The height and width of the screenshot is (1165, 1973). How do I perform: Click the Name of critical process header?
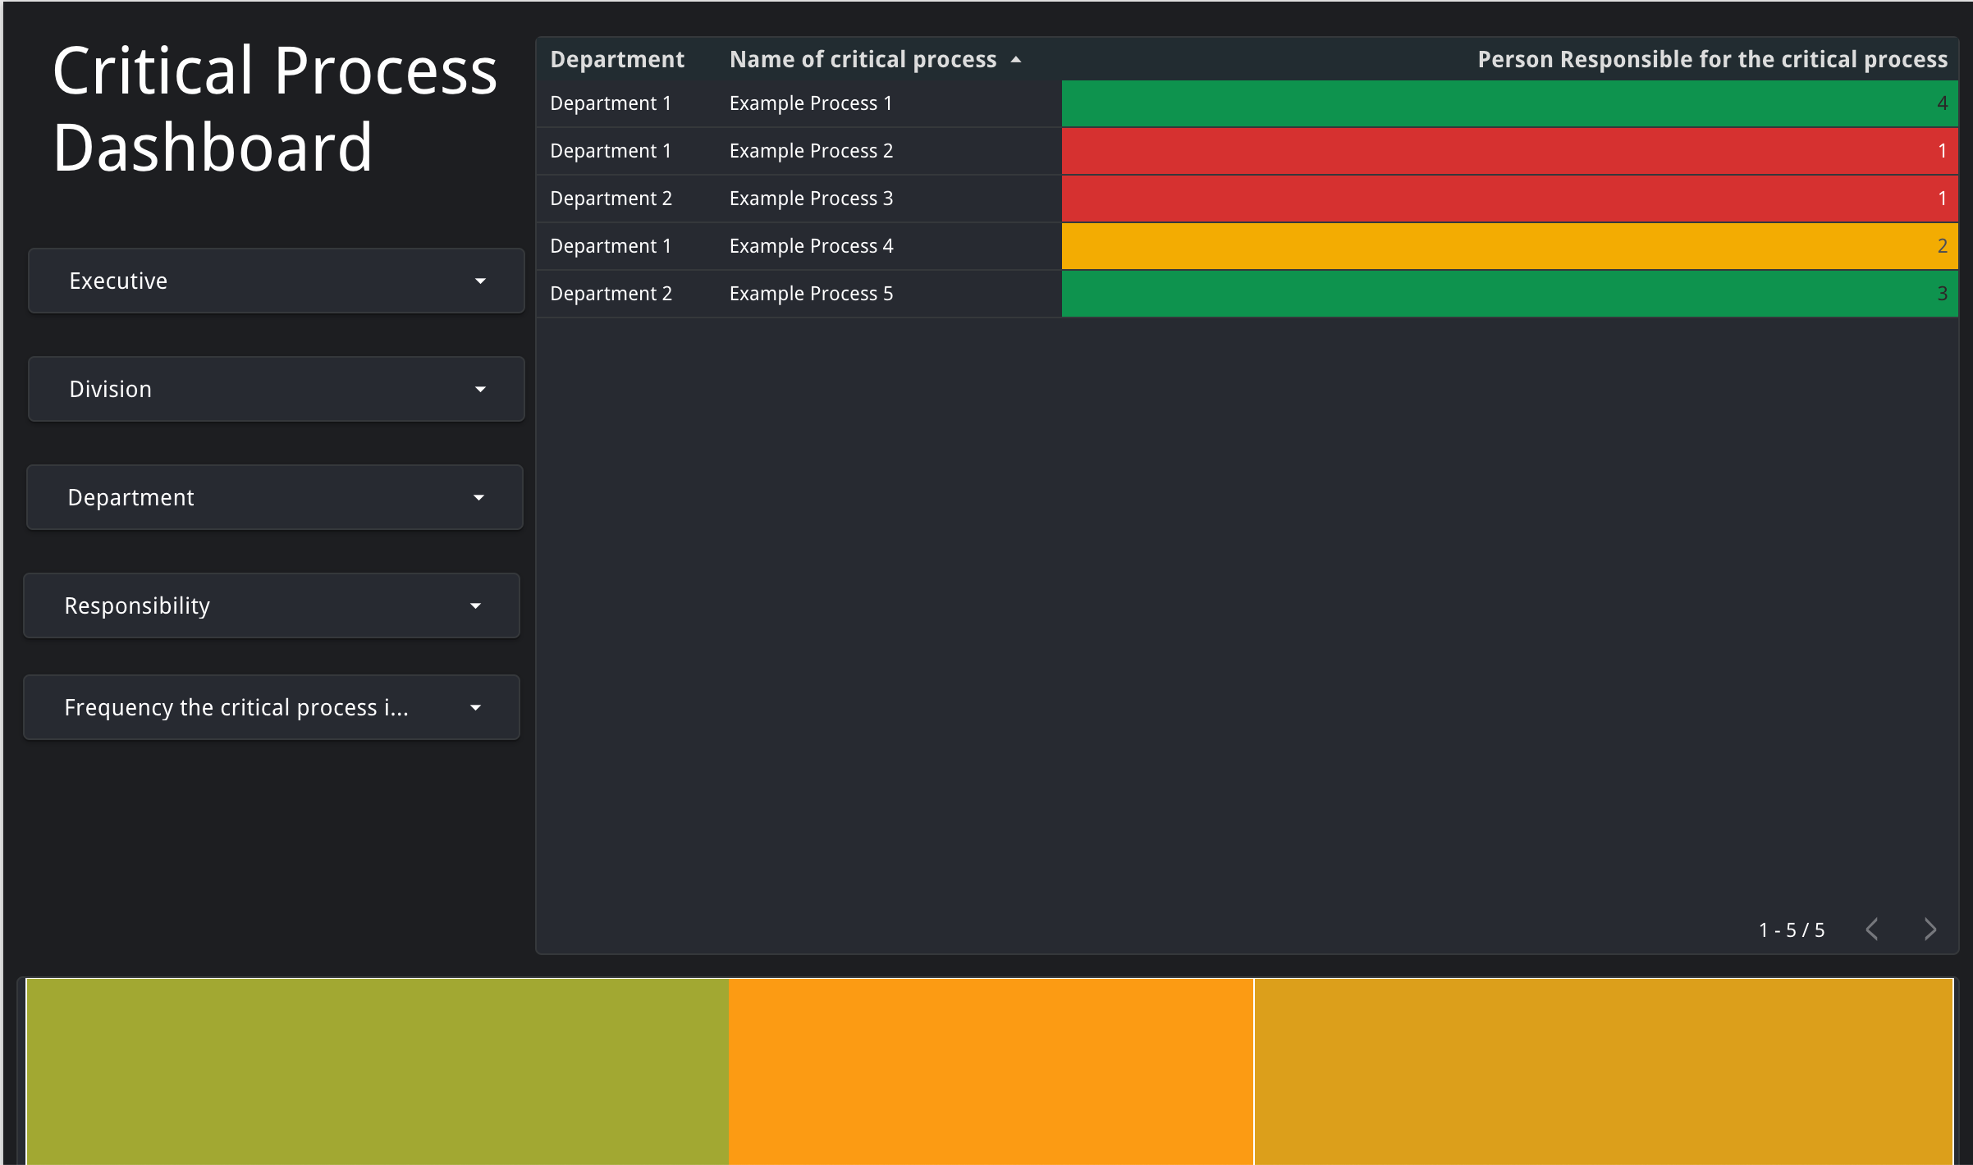[863, 59]
